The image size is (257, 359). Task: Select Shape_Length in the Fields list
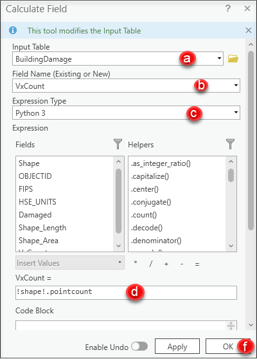[x=42, y=228]
